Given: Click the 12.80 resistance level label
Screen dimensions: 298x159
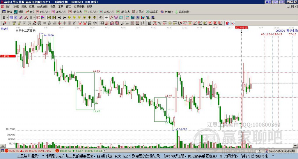Looking at the screenshot, I should point(97,71).
